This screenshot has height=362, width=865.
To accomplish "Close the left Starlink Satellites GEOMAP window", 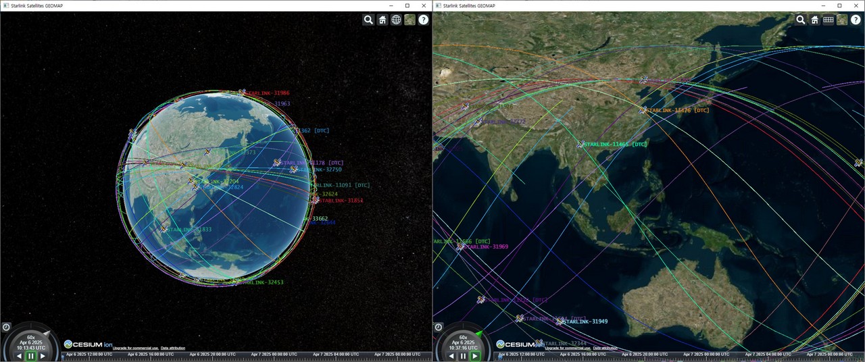I will pos(424,5).
